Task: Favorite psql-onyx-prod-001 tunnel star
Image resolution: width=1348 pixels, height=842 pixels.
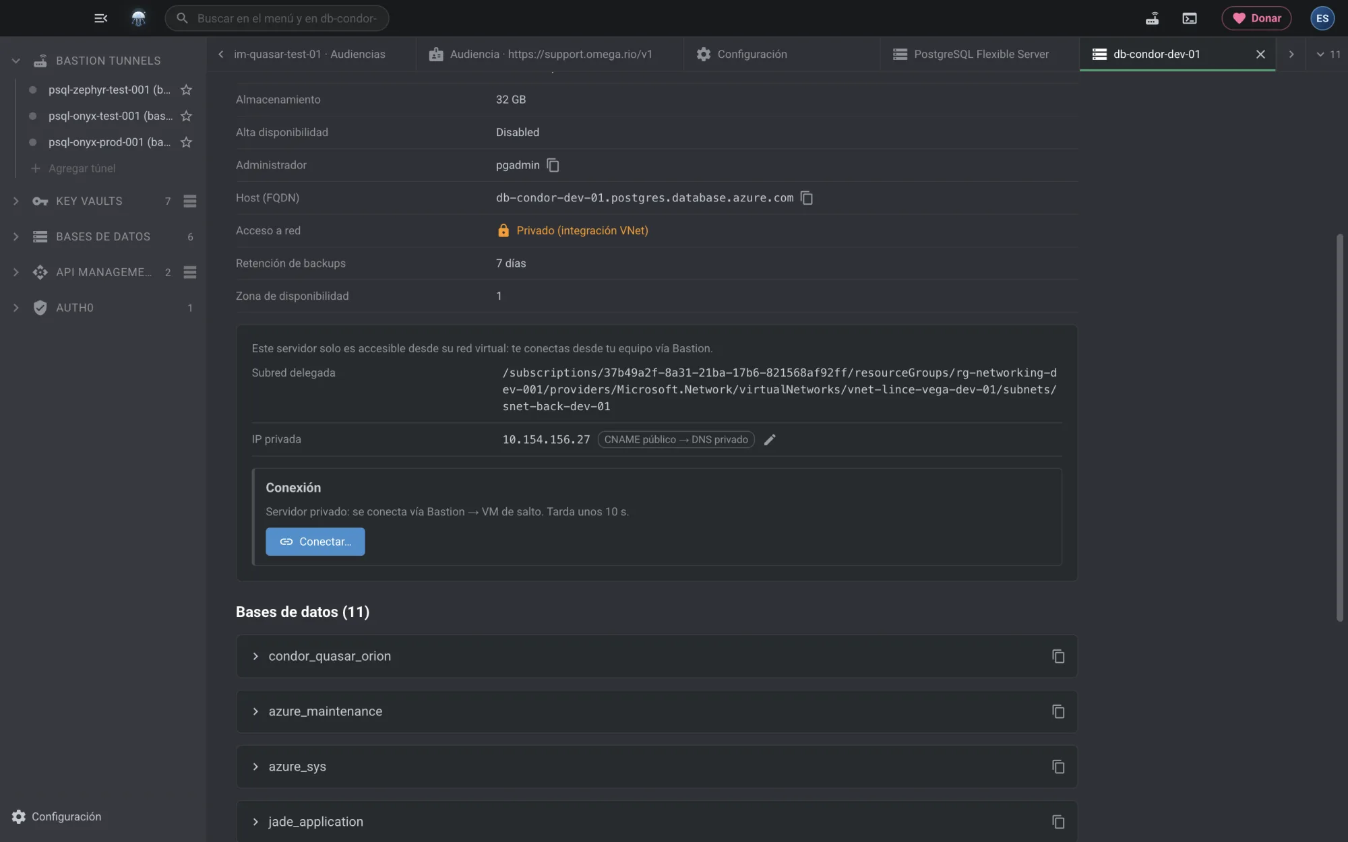Action: 186,142
